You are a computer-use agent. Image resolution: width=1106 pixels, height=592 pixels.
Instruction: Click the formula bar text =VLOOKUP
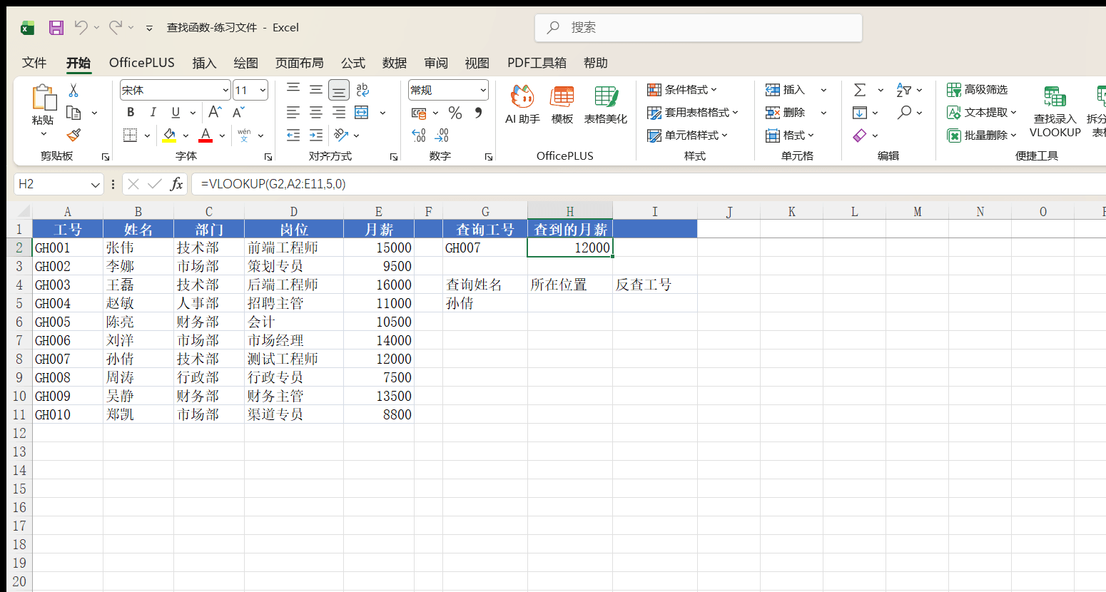273,184
